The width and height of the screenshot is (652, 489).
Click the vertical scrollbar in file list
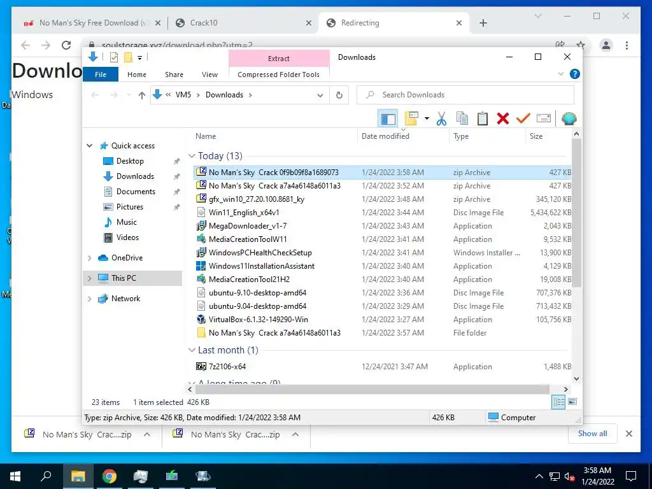point(576,212)
